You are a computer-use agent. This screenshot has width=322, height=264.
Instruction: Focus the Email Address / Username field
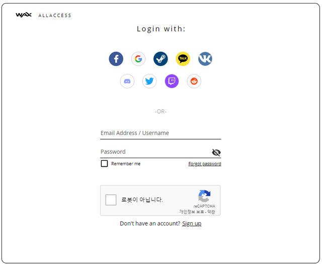[160, 133]
